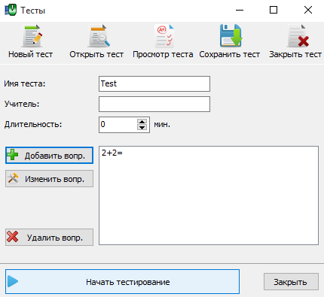
Task: Select the Просмотр теста icon
Action: click(164, 36)
